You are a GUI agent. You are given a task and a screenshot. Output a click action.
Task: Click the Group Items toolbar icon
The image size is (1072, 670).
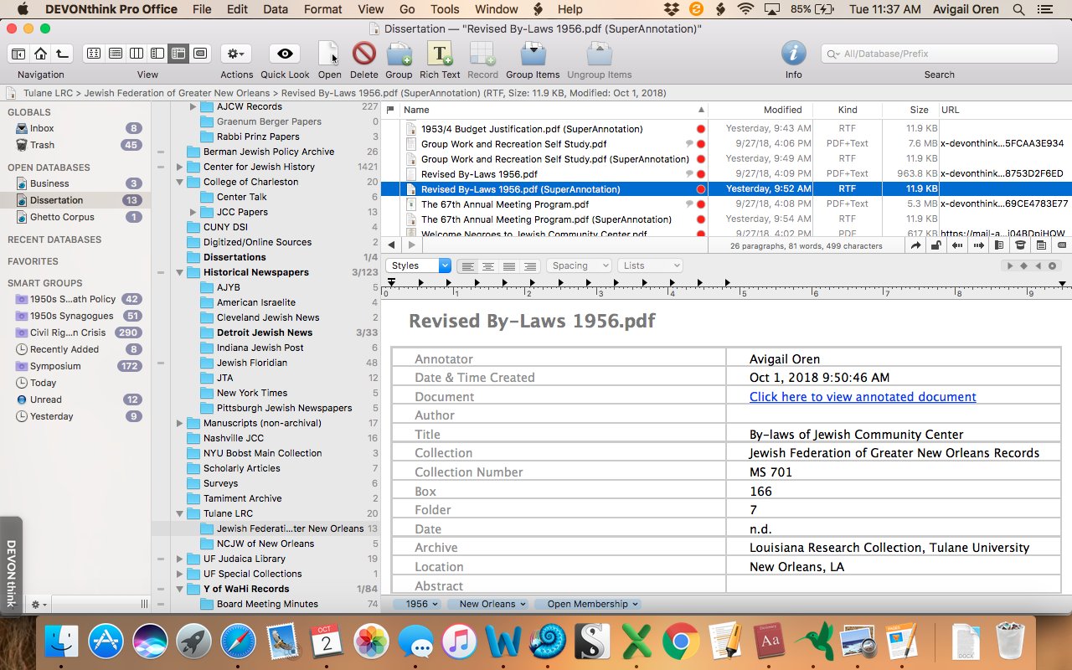pyautogui.click(x=533, y=54)
